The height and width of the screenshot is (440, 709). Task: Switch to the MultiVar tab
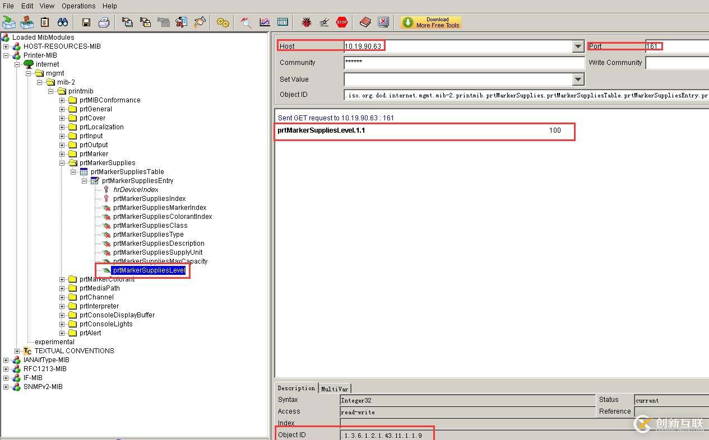click(335, 388)
